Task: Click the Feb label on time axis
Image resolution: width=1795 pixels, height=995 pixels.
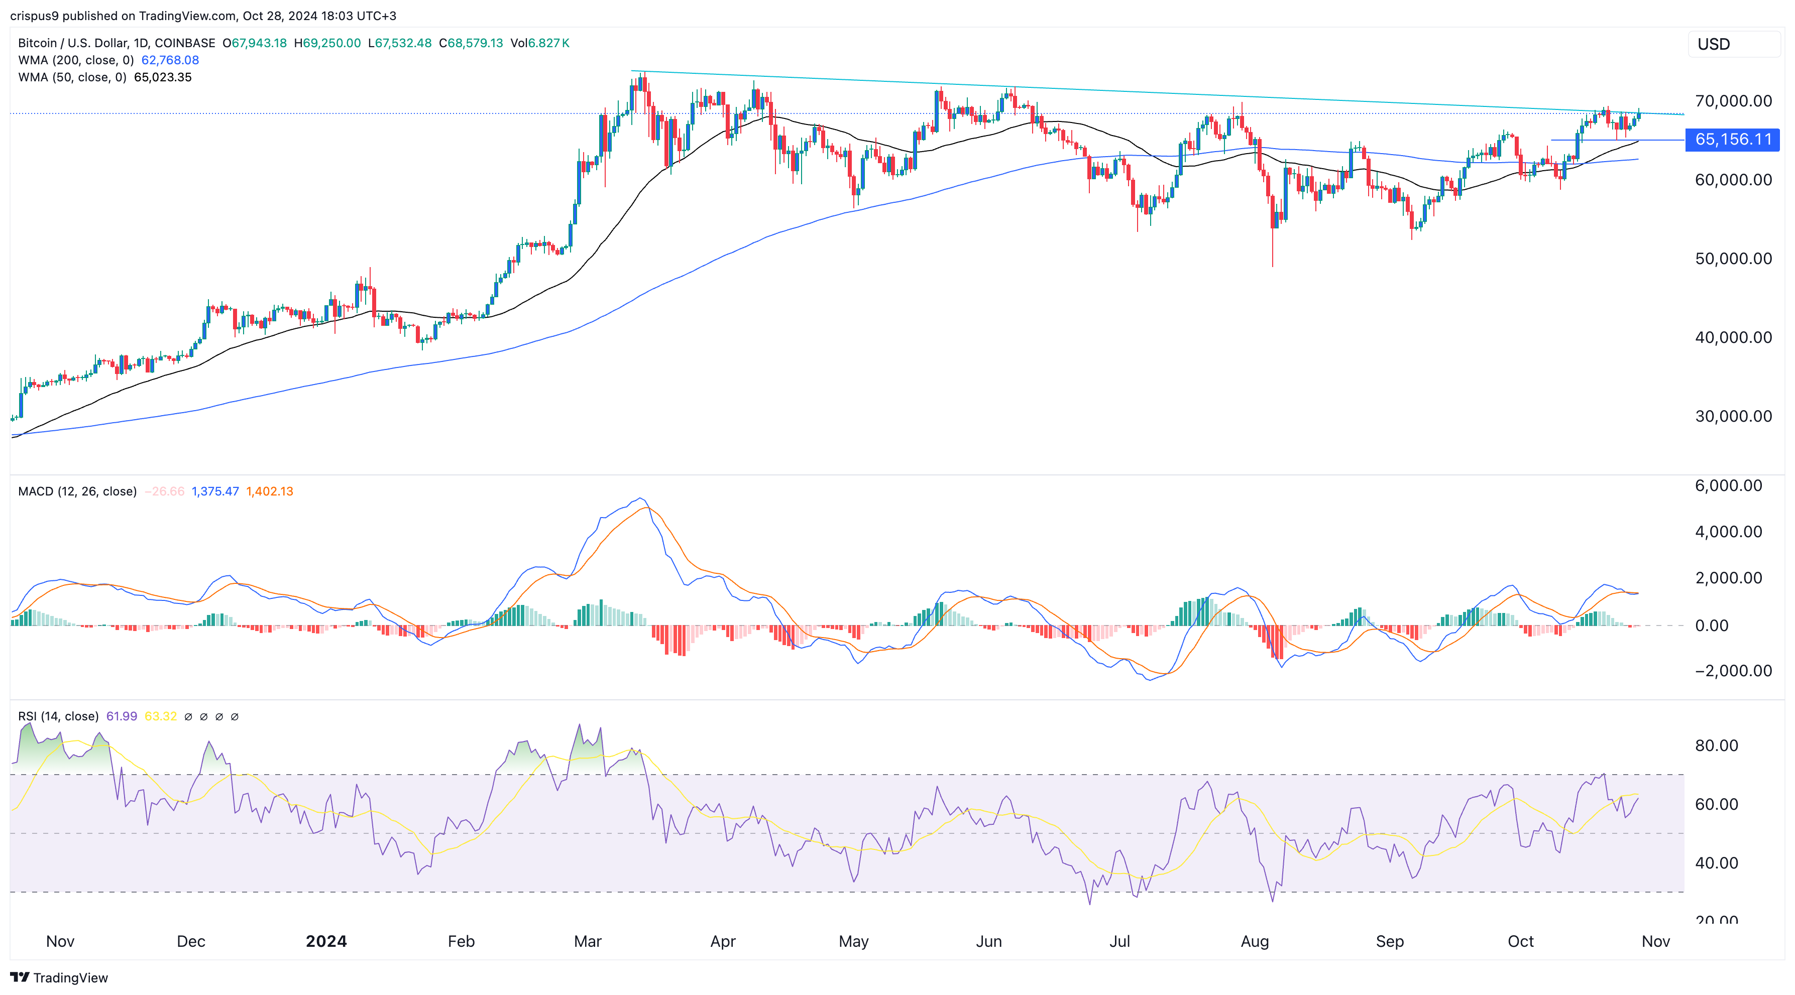Action: [x=461, y=941]
